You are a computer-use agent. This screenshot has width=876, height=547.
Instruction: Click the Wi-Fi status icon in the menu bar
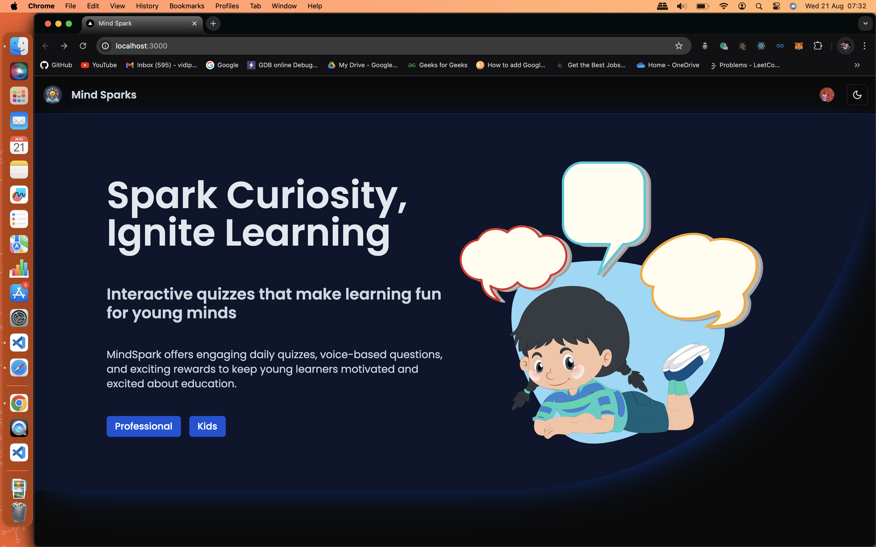(x=723, y=6)
